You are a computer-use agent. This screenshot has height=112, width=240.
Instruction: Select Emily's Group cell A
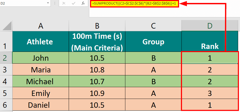click(153, 93)
